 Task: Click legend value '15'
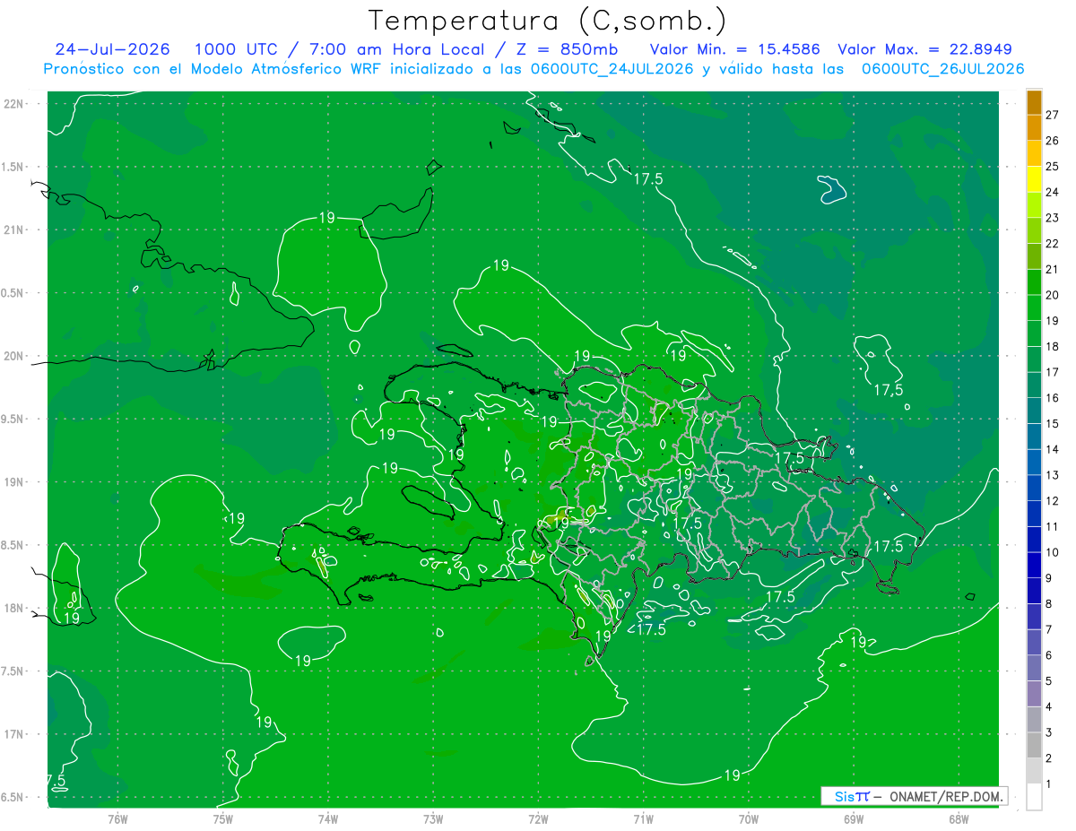[x=1052, y=423]
